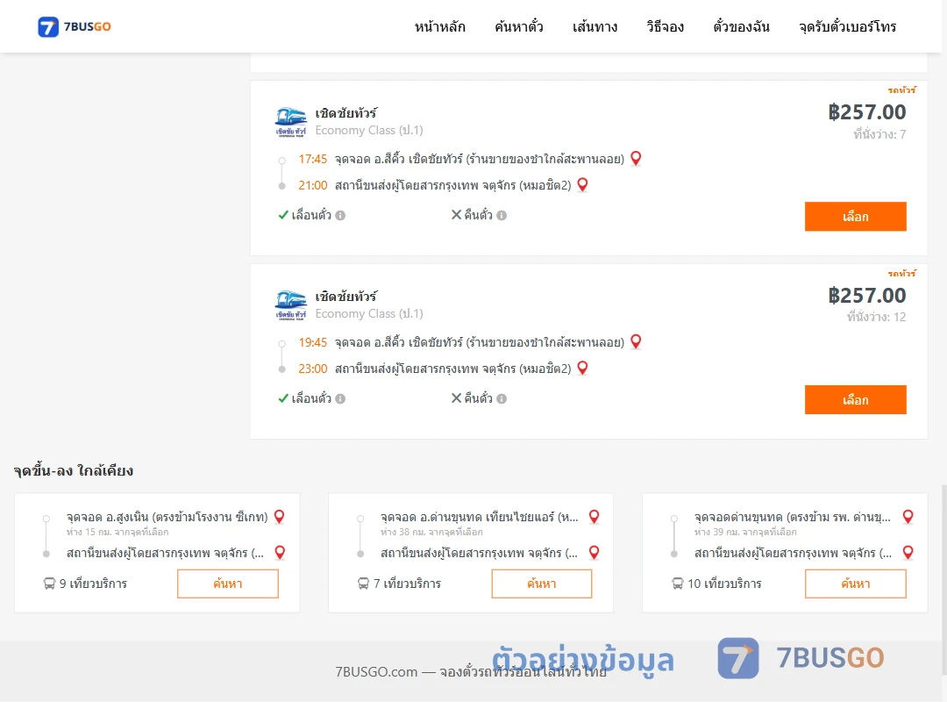This screenshot has height=702, width=947.
Task: Open map pin for ด่านขุนทด ตรงข้าม รพ. stop
Action: [908, 516]
